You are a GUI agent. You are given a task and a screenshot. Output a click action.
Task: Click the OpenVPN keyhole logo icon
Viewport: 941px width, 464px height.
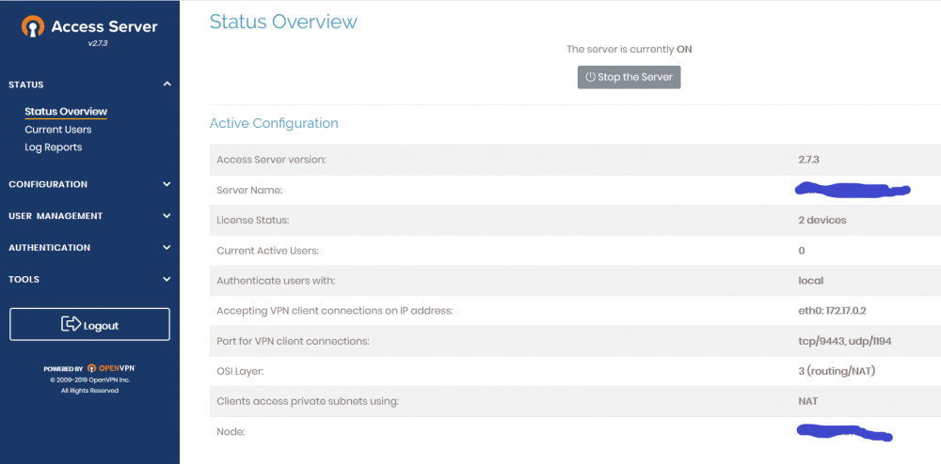tap(33, 26)
